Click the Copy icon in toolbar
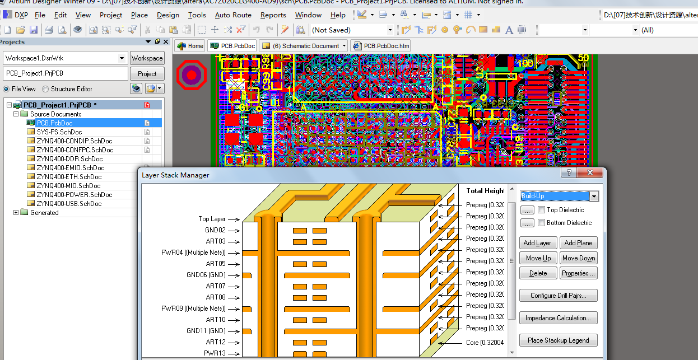 pos(160,30)
